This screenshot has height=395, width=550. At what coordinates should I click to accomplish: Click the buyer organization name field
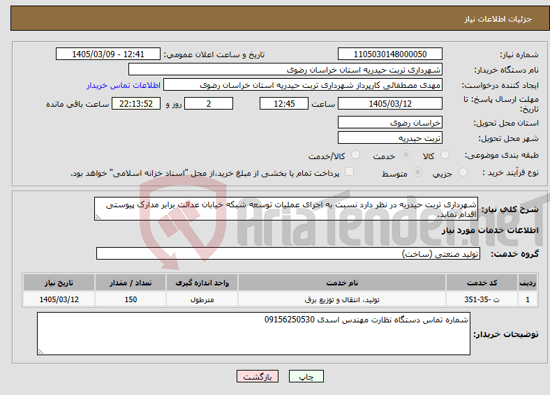click(x=285, y=70)
